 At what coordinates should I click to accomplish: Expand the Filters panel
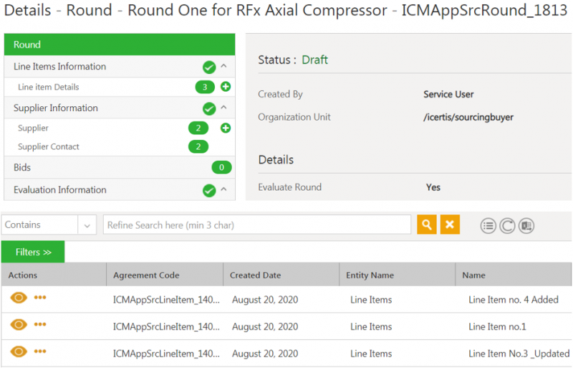(33, 252)
